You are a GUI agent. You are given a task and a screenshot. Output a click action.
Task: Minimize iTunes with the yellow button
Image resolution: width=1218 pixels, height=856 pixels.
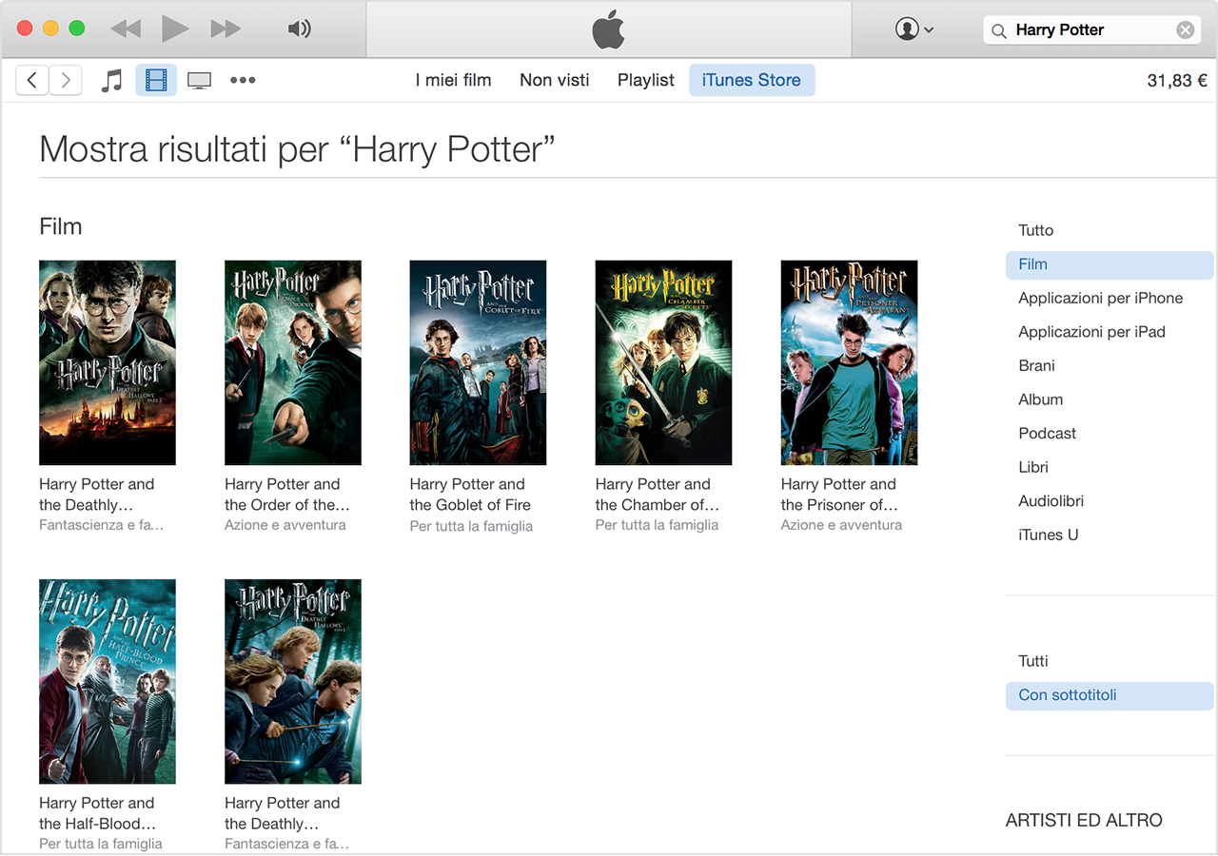pyautogui.click(x=50, y=29)
